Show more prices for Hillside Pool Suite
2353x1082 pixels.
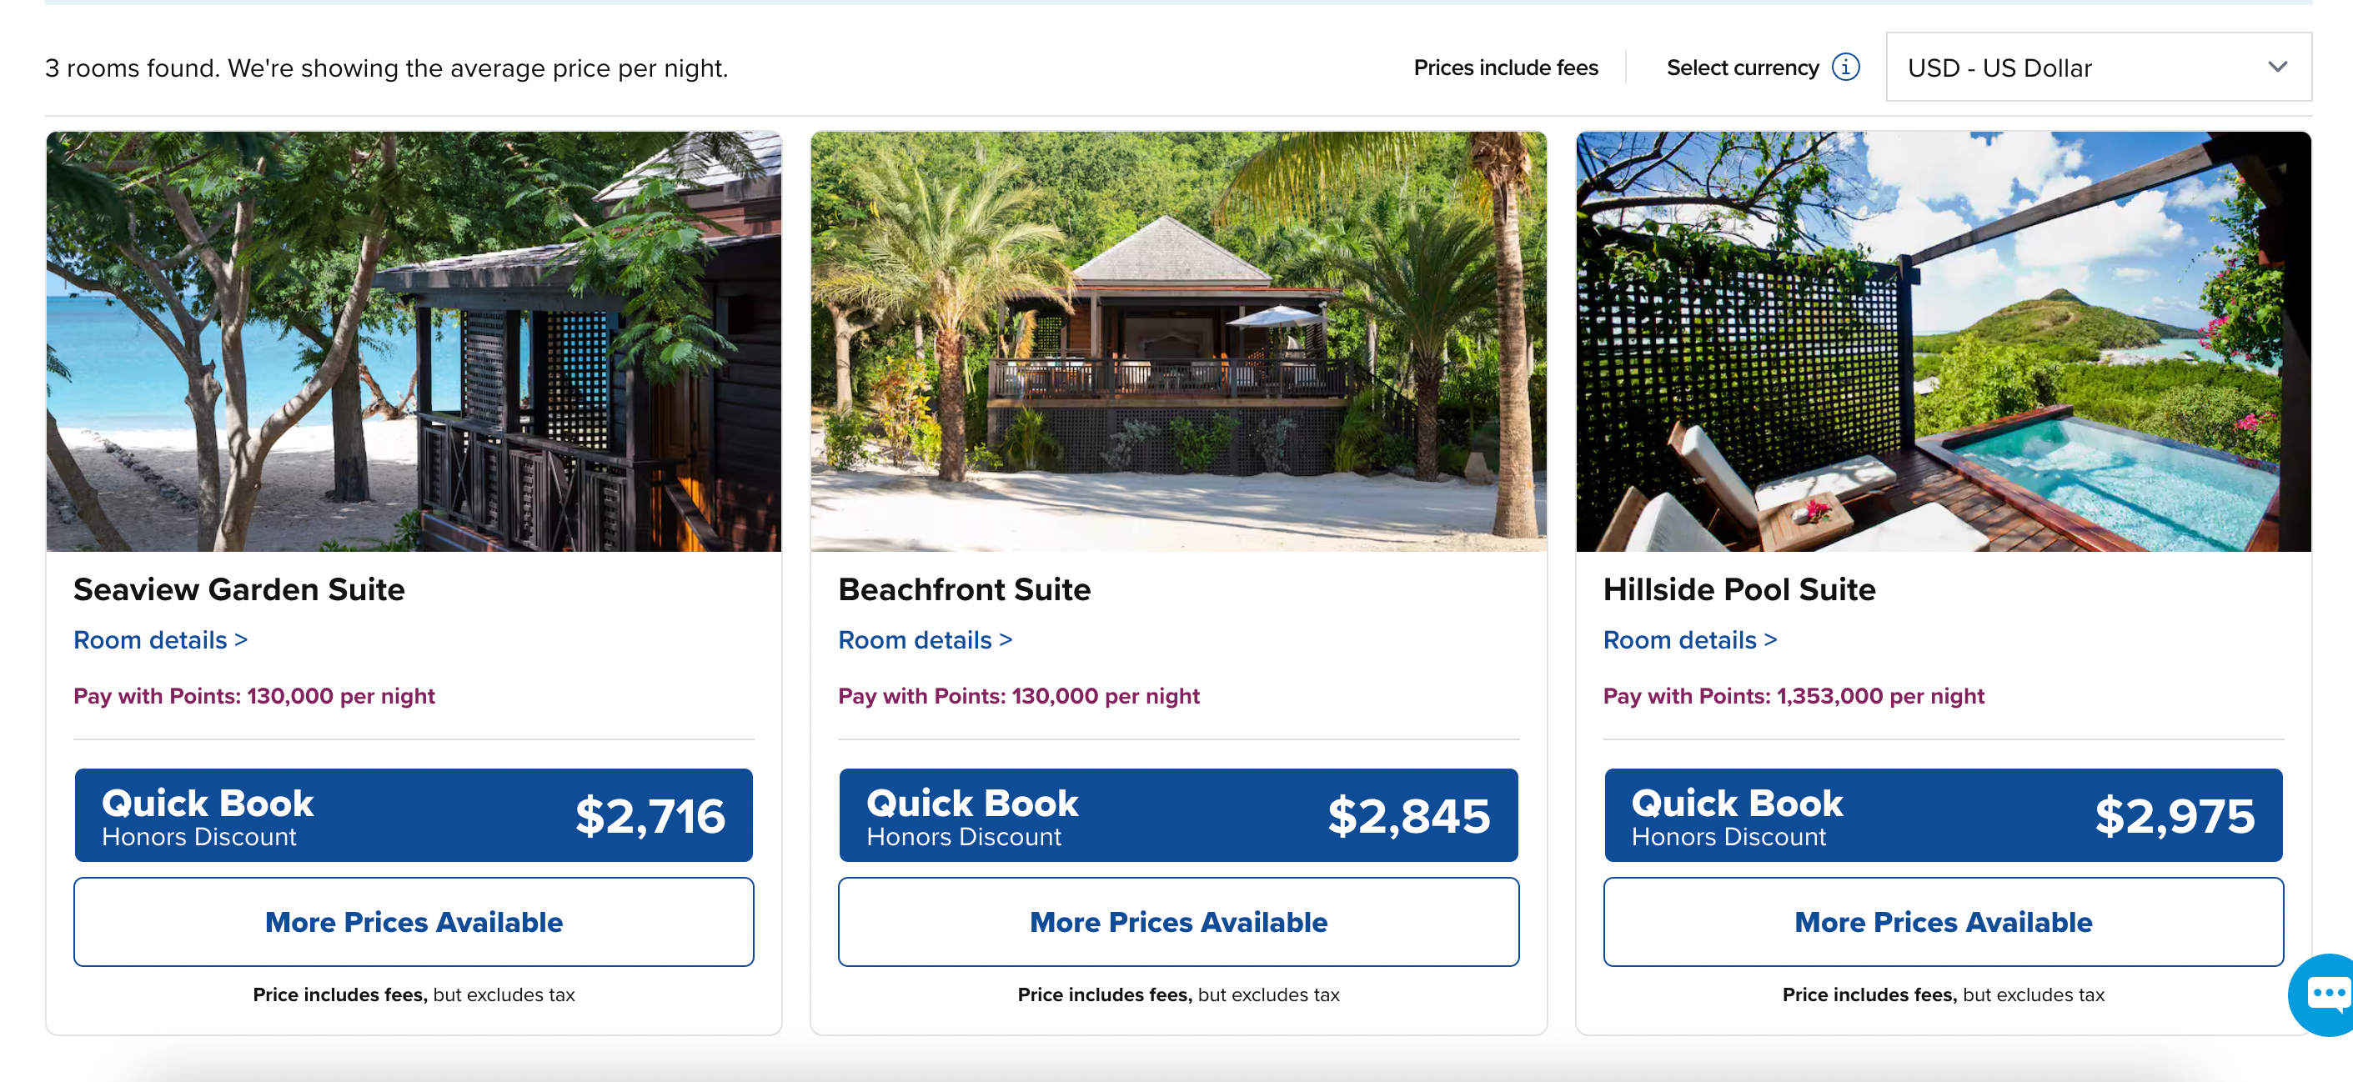tap(1942, 922)
